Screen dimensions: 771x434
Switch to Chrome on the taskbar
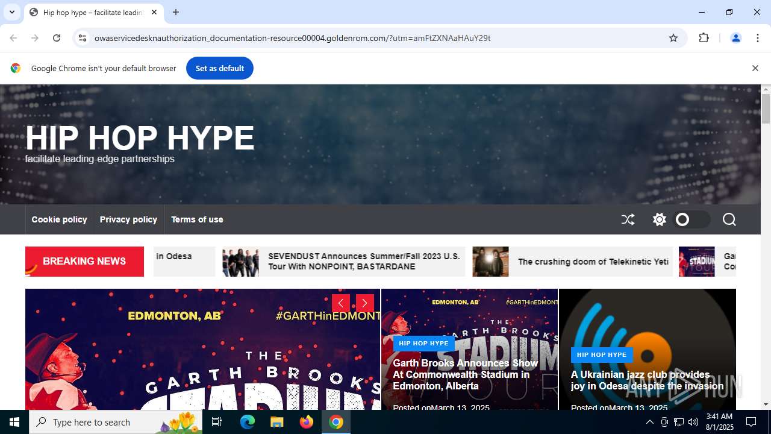click(336, 422)
